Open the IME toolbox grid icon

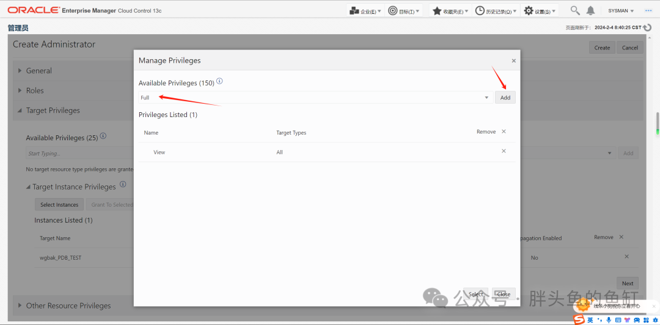tap(646, 320)
